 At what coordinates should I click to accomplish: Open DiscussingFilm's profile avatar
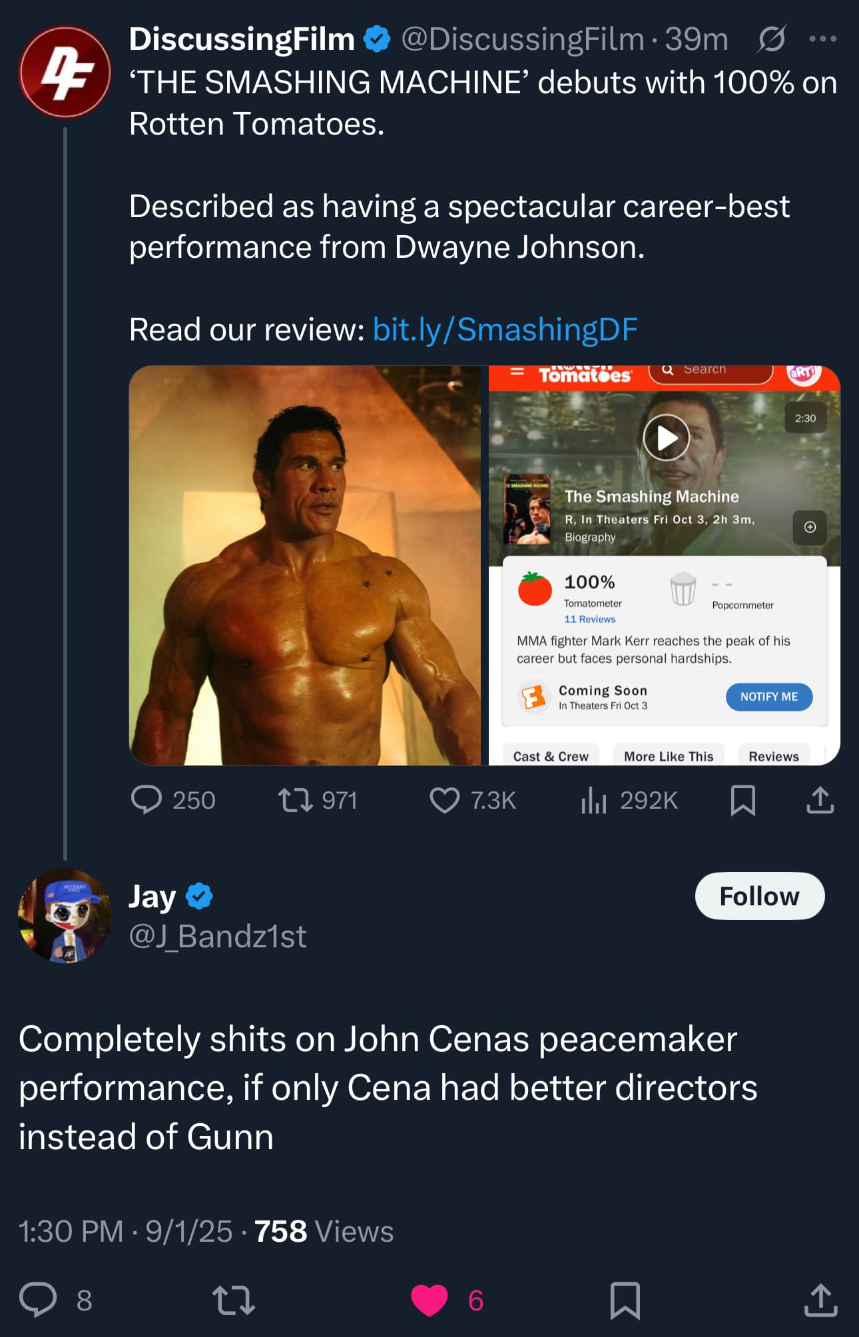point(65,72)
